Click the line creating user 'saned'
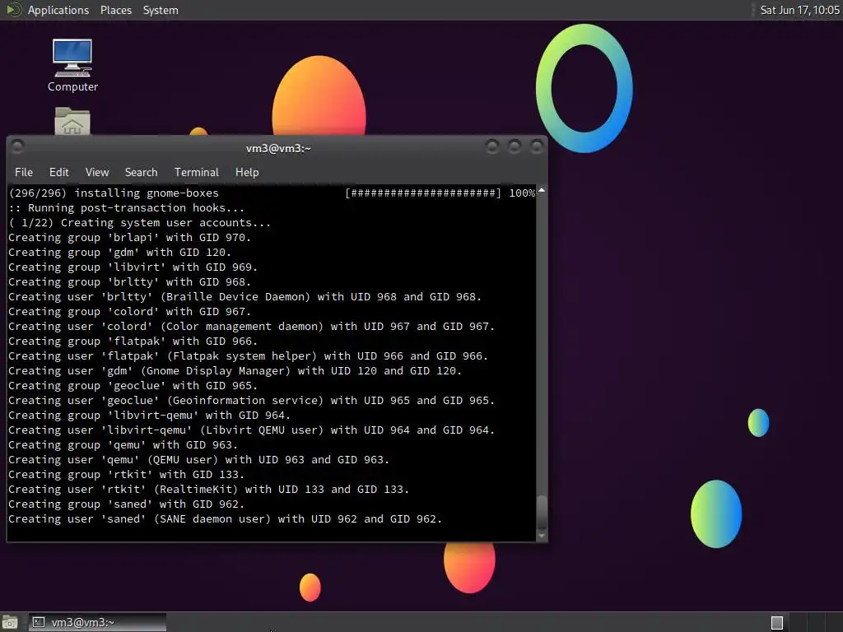The width and height of the screenshot is (843, 632). click(x=225, y=519)
